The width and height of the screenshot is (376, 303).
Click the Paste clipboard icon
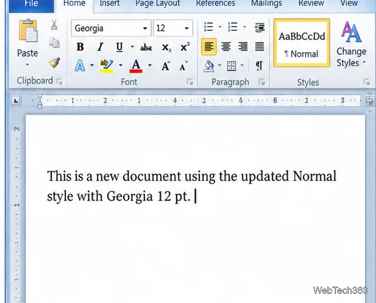[28, 31]
